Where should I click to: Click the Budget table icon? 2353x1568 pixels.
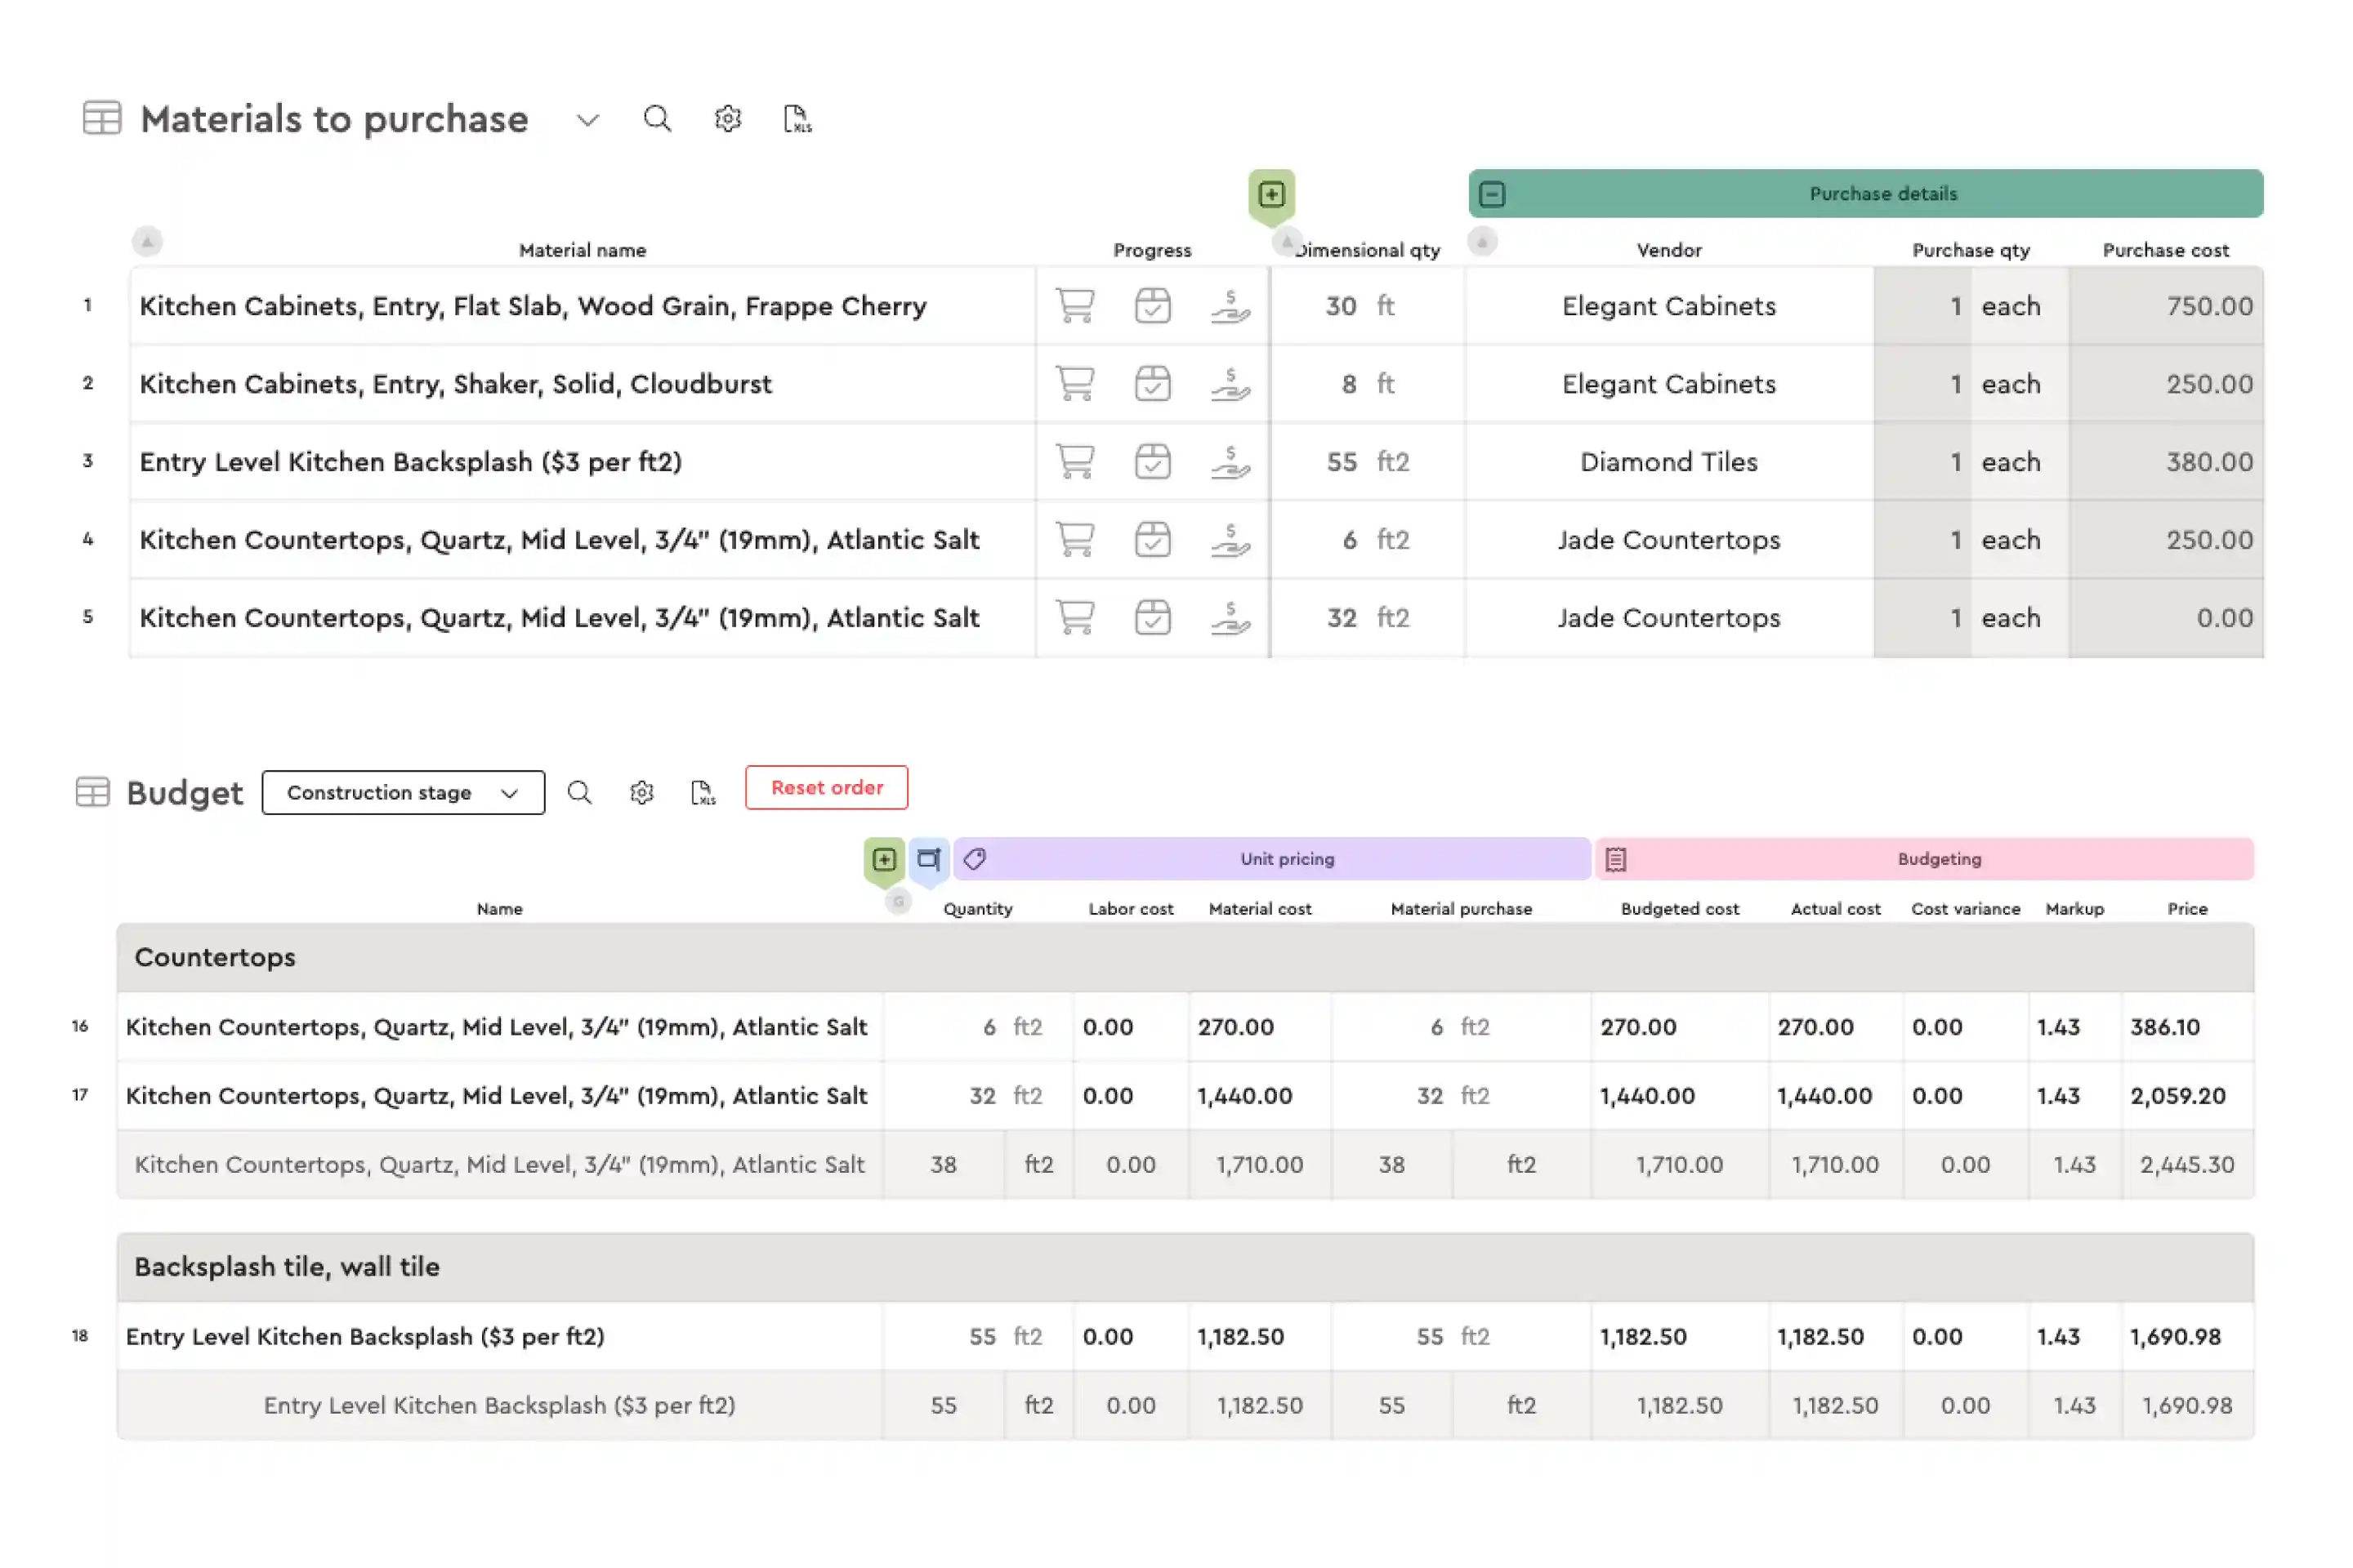pyautogui.click(x=93, y=793)
